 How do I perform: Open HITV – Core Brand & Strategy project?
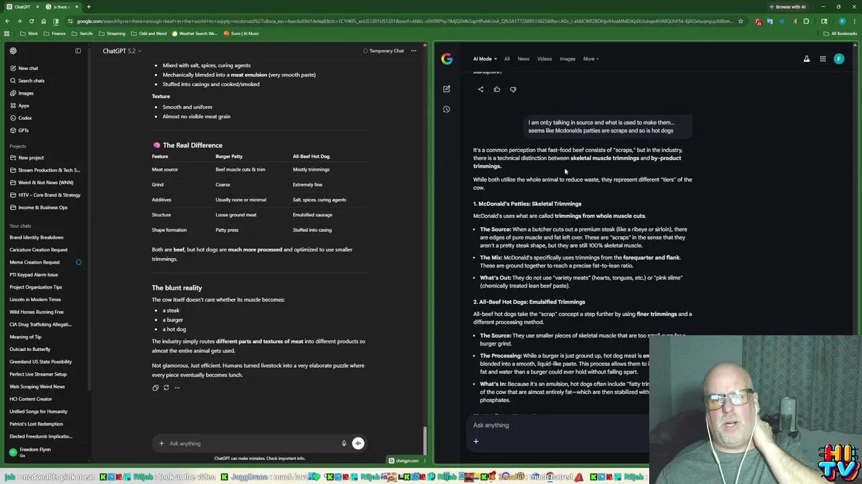[44, 195]
